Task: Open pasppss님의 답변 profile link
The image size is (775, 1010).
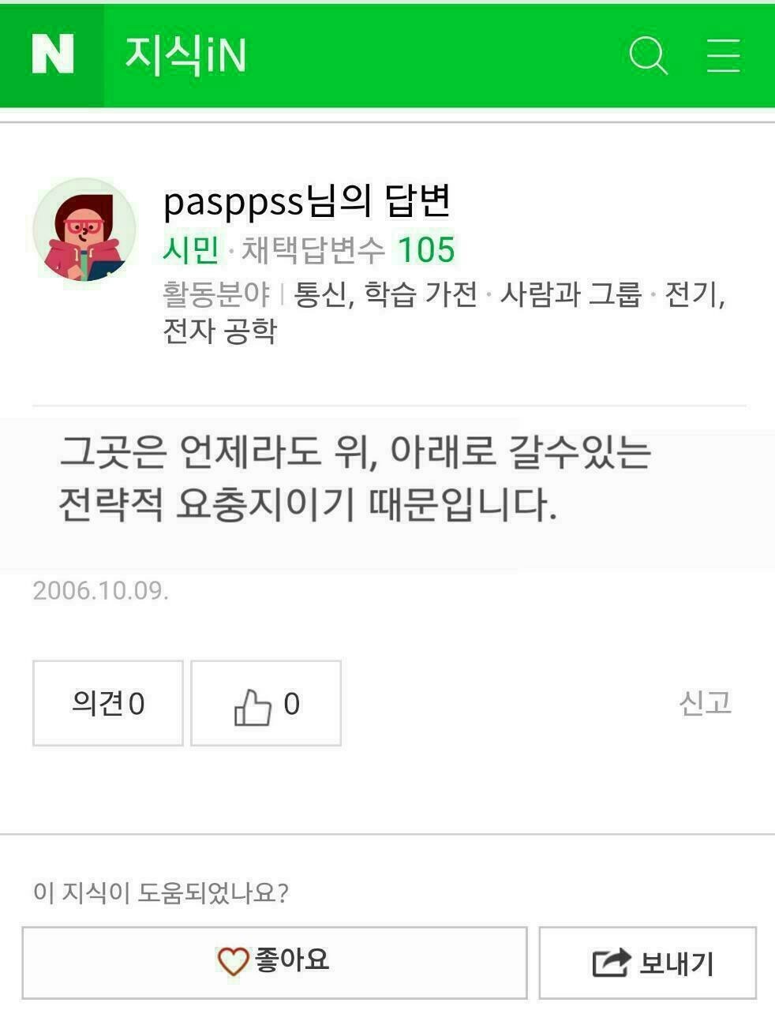Action: pyautogui.click(x=306, y=200)
